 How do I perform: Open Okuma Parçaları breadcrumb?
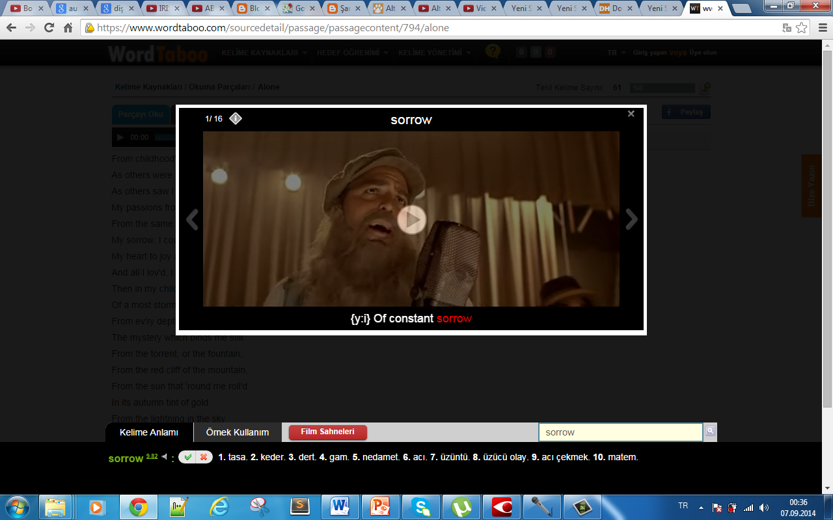220,87
